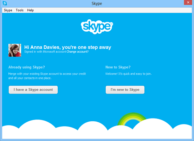Click the merge existing account description text
Screen dimensions: 194x141
(x=47, y=76)
